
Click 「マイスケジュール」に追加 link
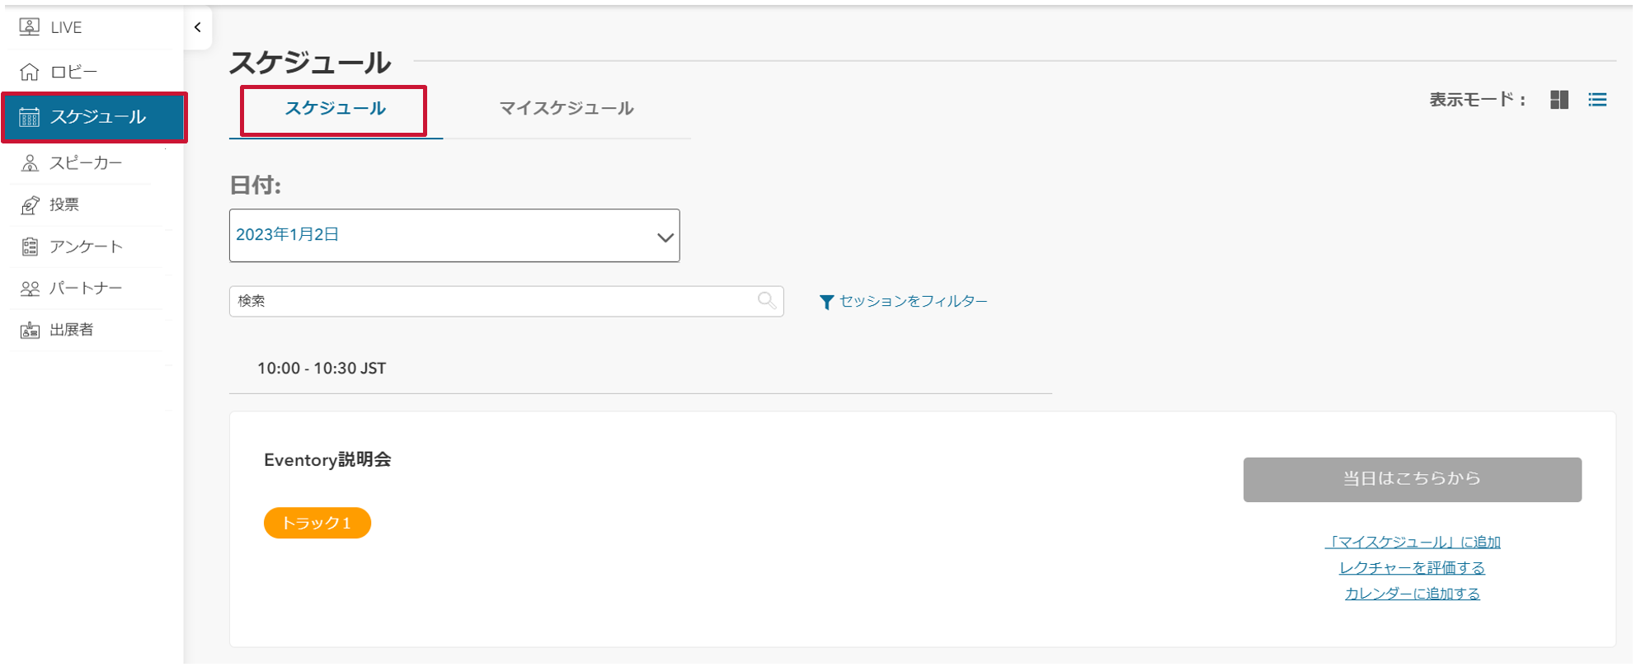(x=1413, y=542)
